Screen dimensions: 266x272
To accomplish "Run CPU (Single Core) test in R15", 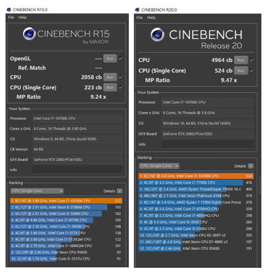I will point(110,87).
